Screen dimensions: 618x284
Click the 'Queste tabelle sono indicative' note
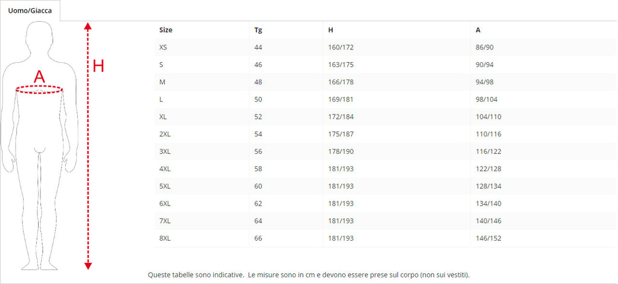(308, 275)
